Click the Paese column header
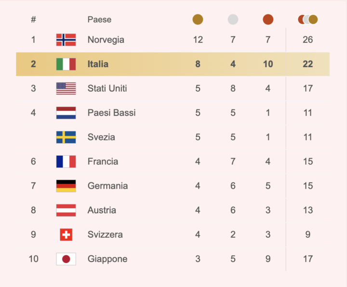The height and width of the screenshot is (287, 347). pos(99,20)
